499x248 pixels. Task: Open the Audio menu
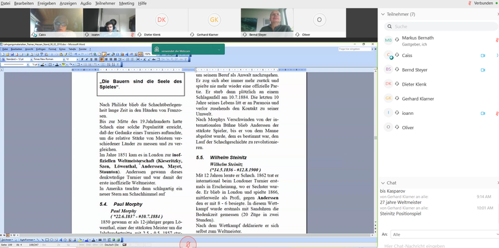pyautogui.click(x=86, y=3)
